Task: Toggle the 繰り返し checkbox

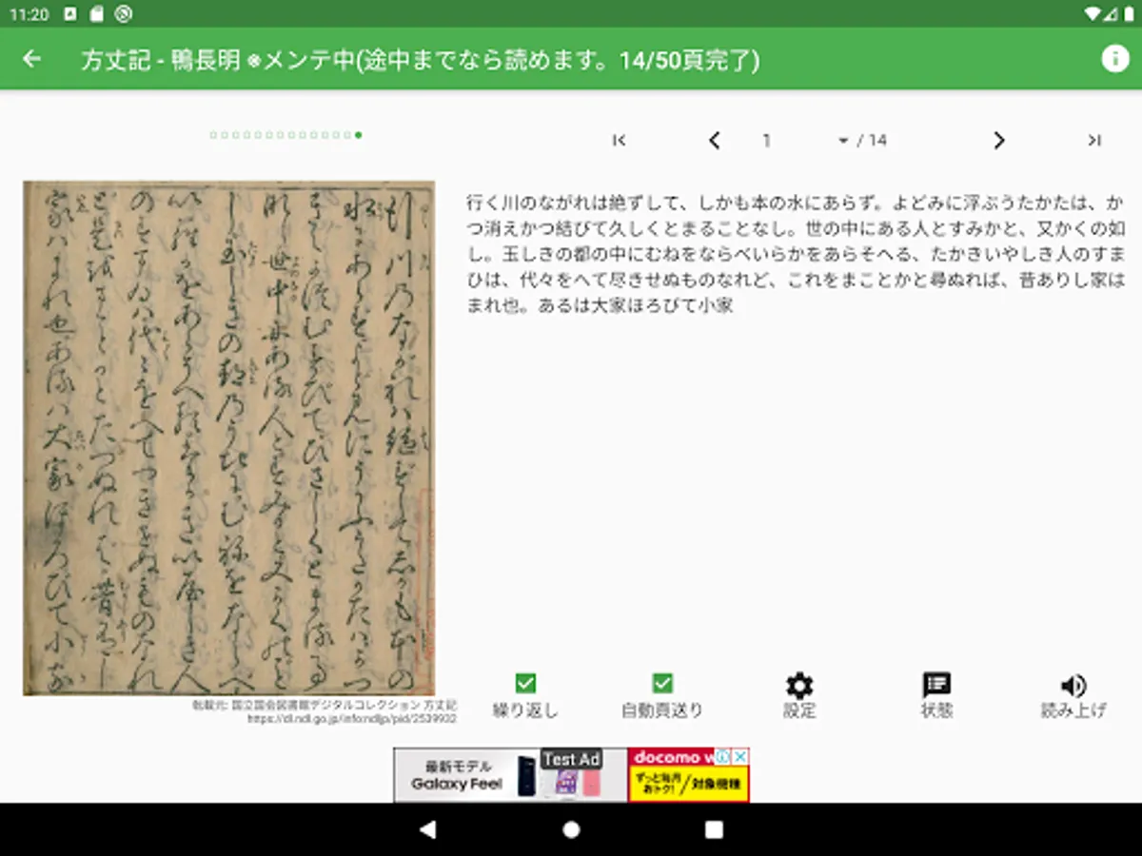Action: (x=525, y=683)
